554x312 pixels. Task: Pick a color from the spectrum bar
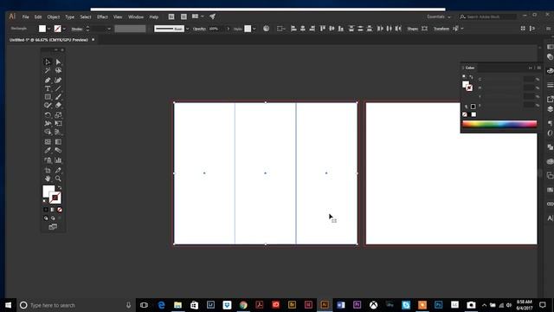tap(499, 124)
